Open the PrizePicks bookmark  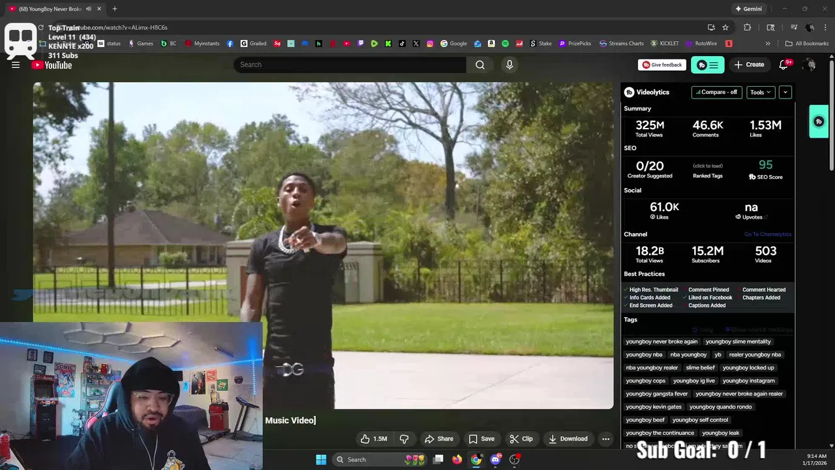coord(575,44)
